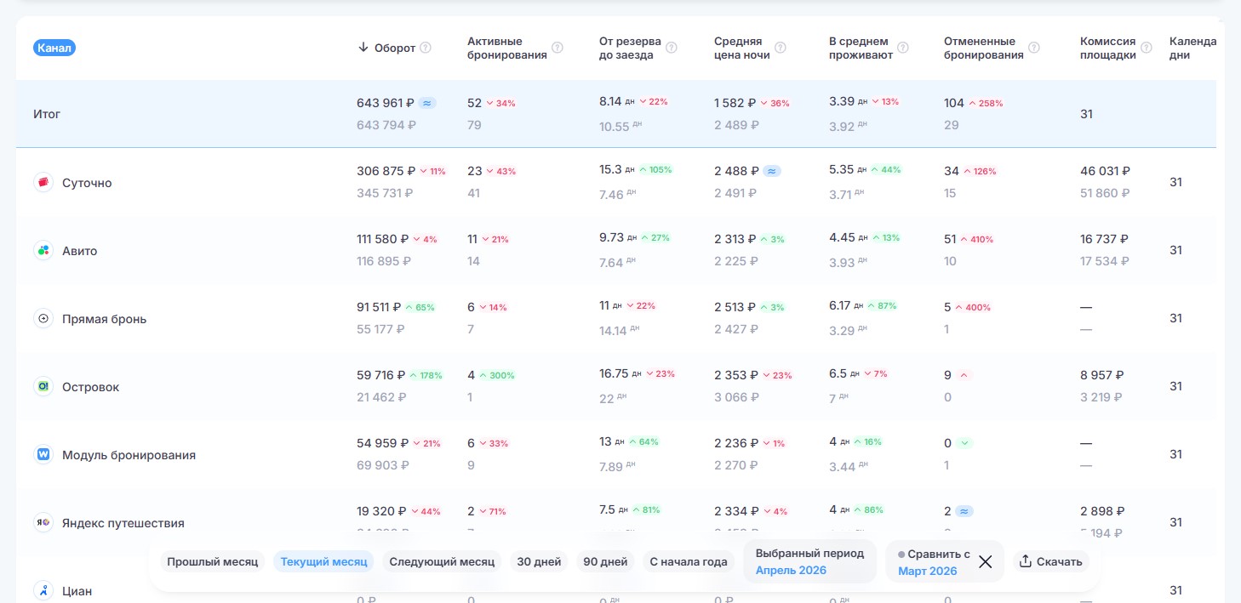This screenshot has width=1241, height=603.
Task: Download report with Скачать button
Action: click(1051, 561)
